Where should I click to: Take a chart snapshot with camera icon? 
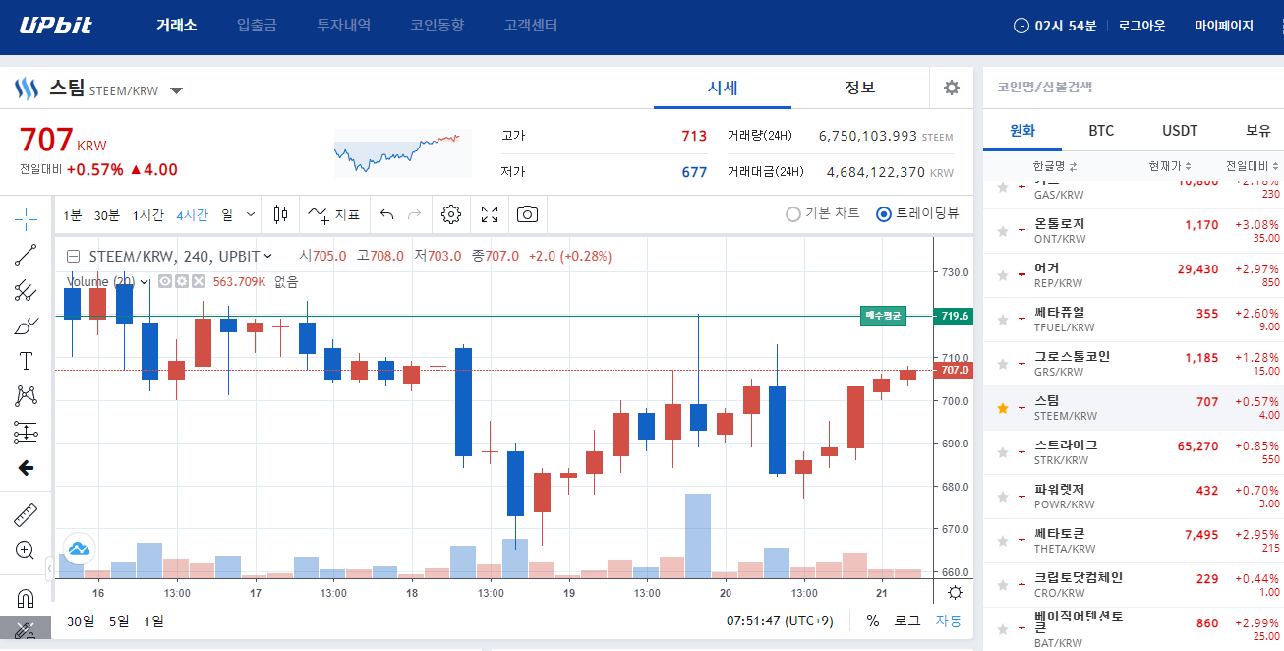point(528,214)
